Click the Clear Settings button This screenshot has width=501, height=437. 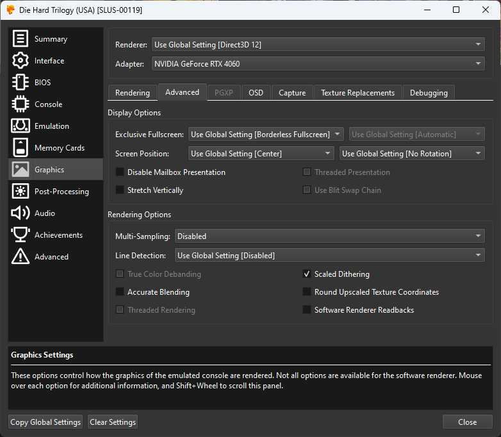(x=113, y=422)
